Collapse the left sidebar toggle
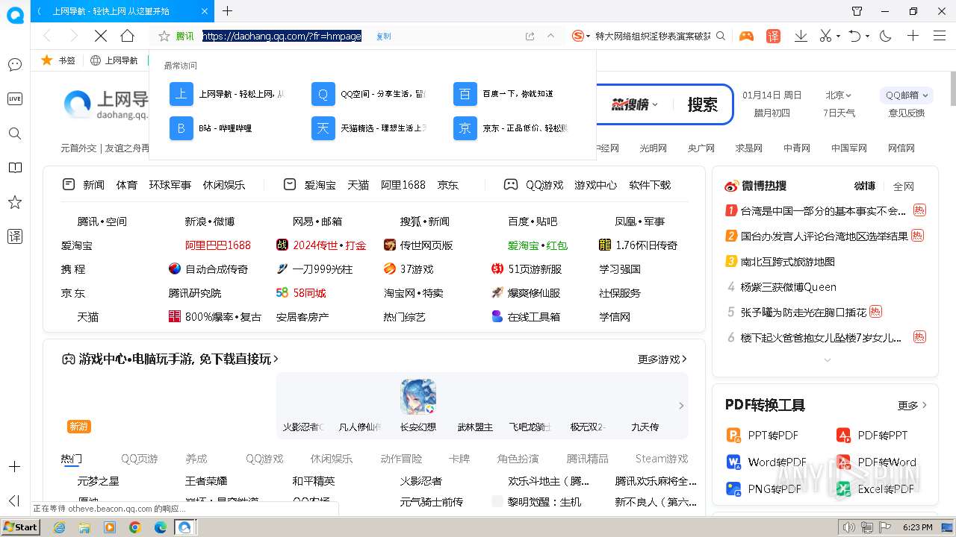The height and width of the screenshot is (537, 956). (x=13, y=500)
